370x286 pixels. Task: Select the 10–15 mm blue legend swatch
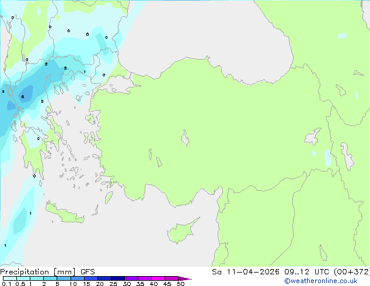(77, 278)
